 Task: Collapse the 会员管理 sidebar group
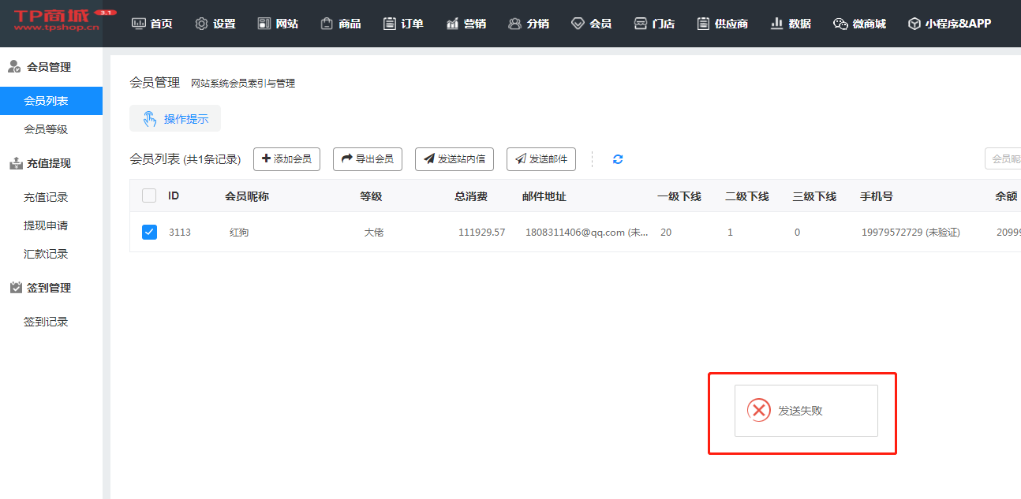point(48,67)
